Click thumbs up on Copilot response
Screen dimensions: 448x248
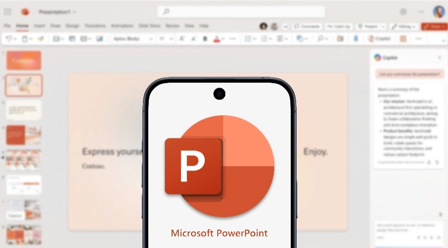[429, 162]
